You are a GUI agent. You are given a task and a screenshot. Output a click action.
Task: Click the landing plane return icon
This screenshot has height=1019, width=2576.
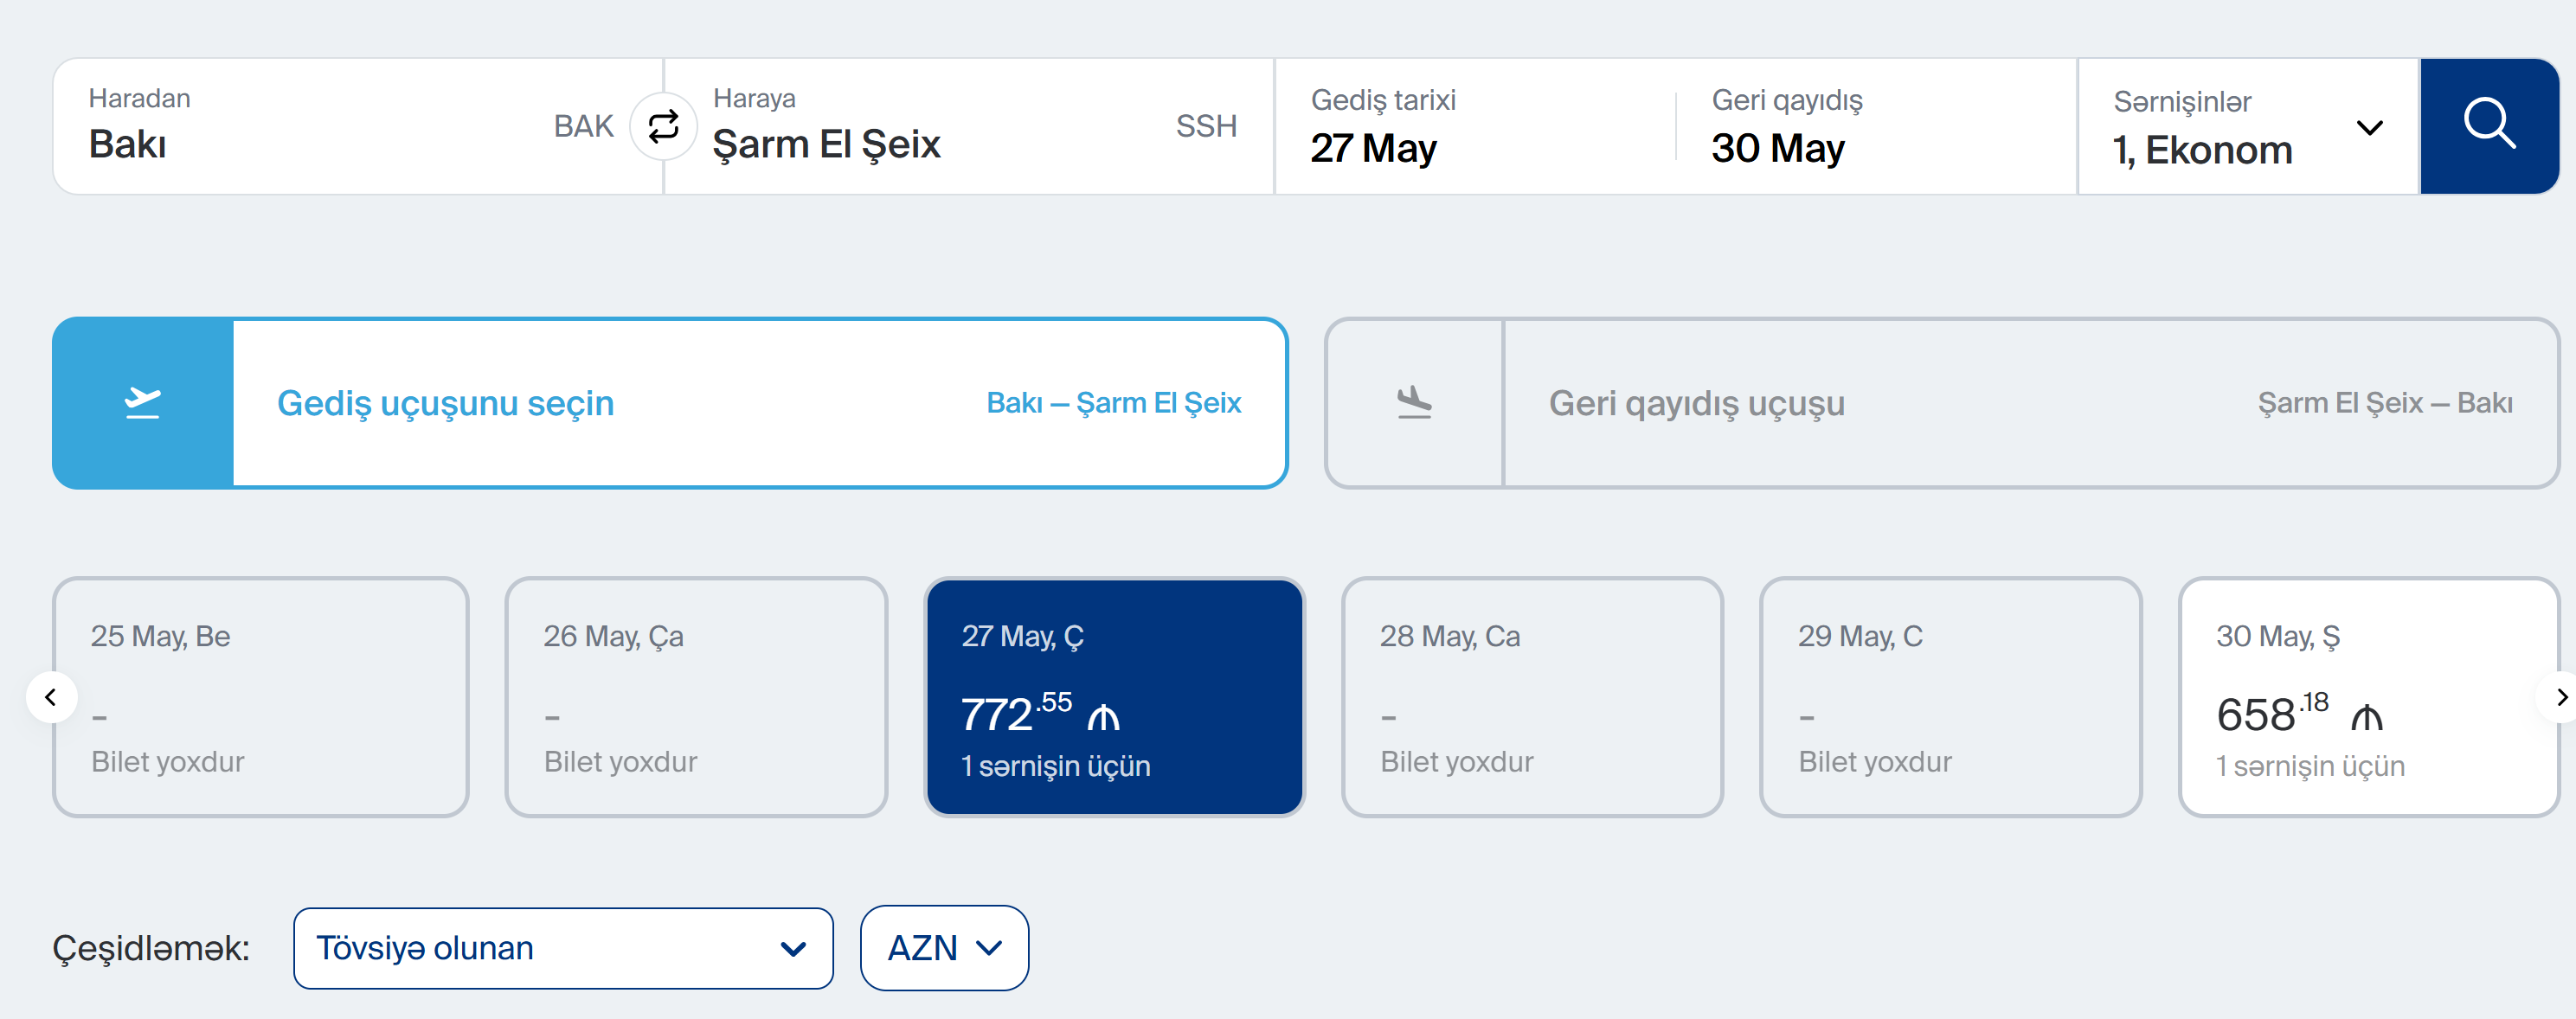tap(1414, 403)
